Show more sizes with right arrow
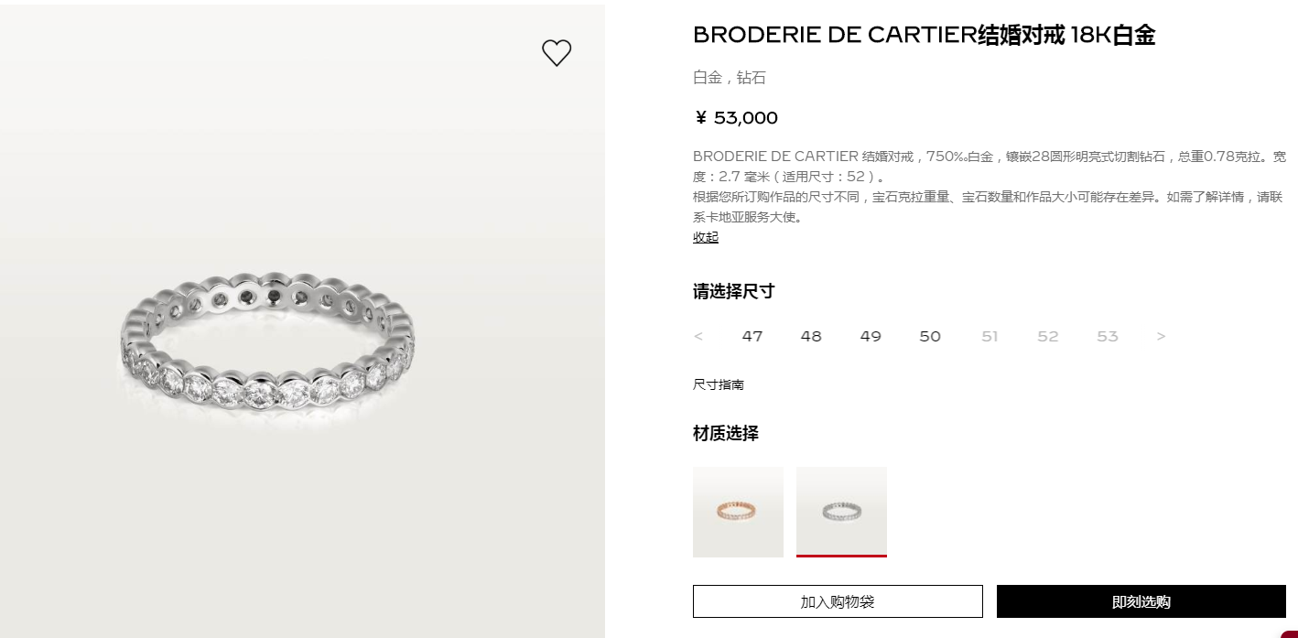Screen dimensions: 1298x638 pyautogui.click(x=1161, y=336)
